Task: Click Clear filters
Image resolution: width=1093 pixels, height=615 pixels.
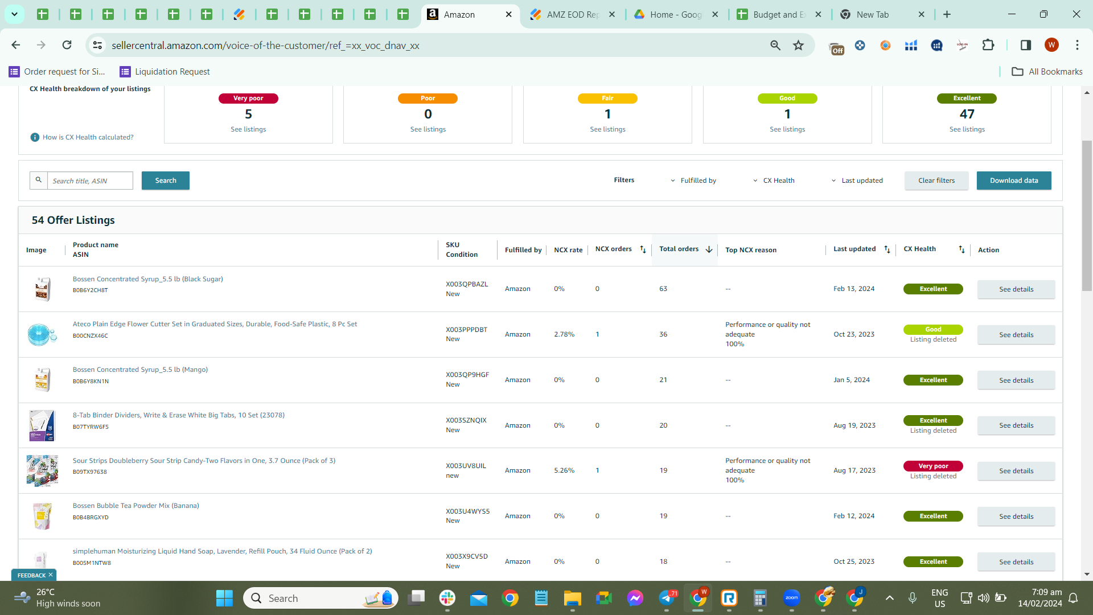Action: tap(936, 181)
